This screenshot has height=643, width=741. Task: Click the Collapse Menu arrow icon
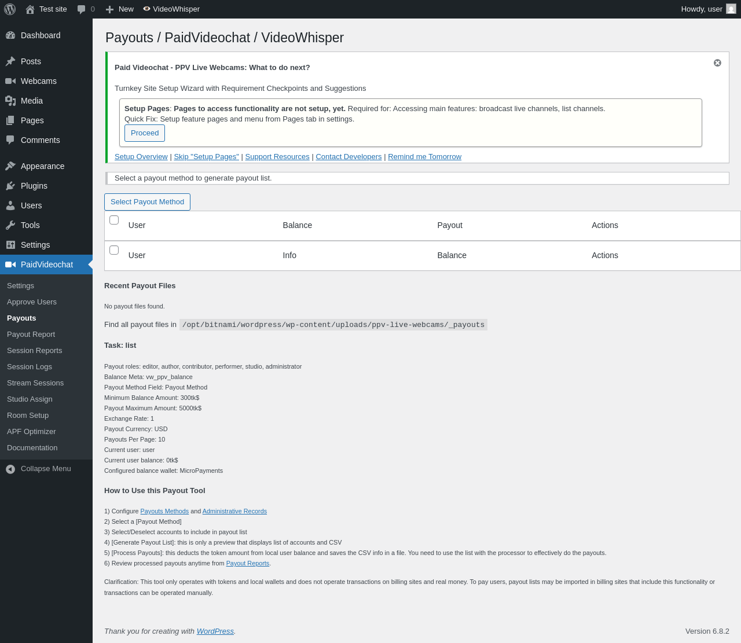(10, 469)
